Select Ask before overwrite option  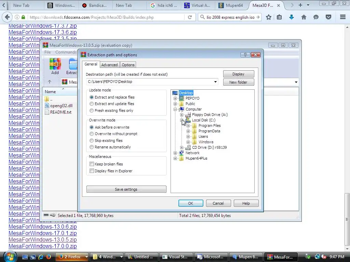92,127
